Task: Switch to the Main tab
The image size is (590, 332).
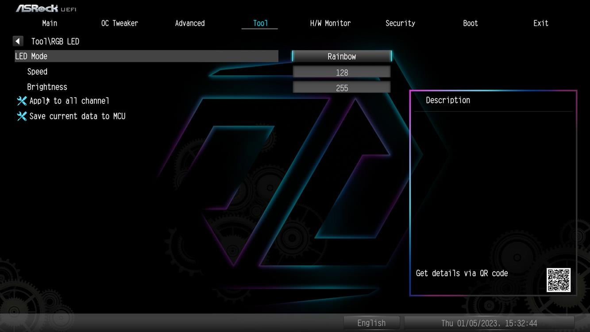Action: (50, 23)
